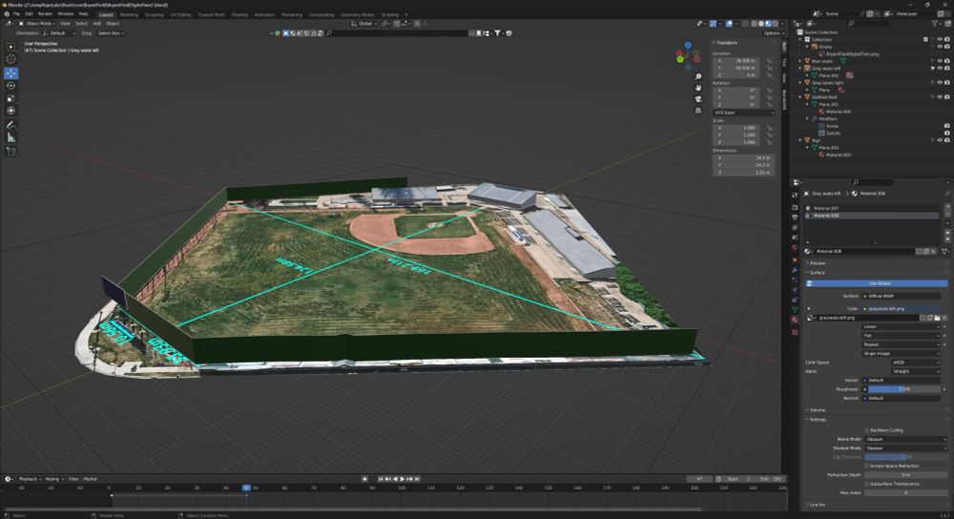
Task: Expand the Preview panel
Action: pyautogui.click(x=817, y=263)
